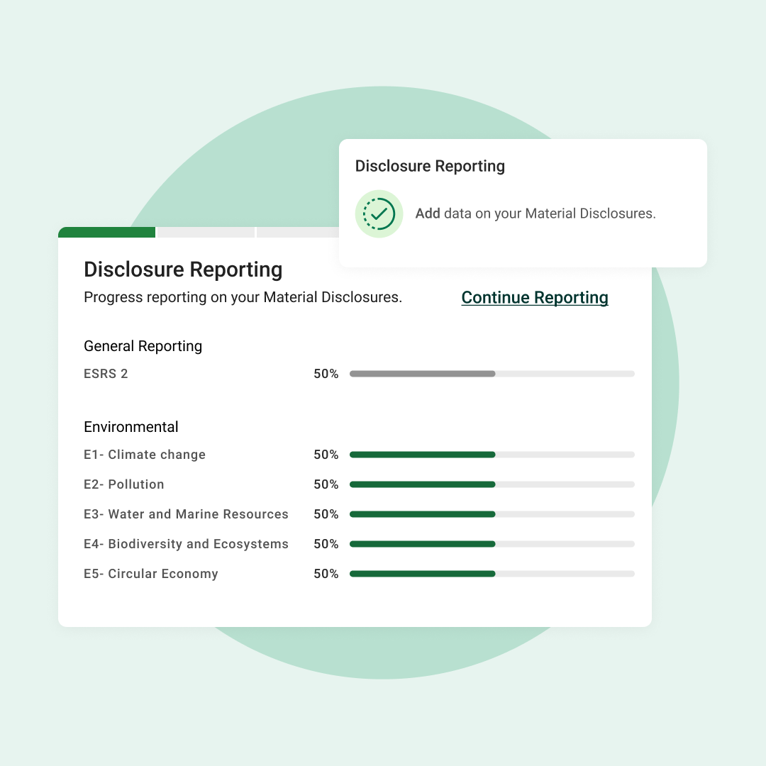Viewport: 766px width, 766px height.
Task: Select the E4- Biodiversity and Ecosystems bar
Action: (492, 544)
